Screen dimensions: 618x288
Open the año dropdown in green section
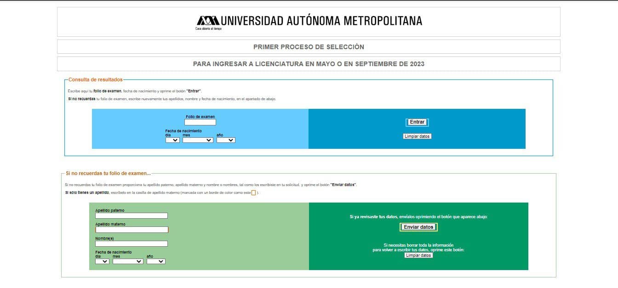pos(156,261)
